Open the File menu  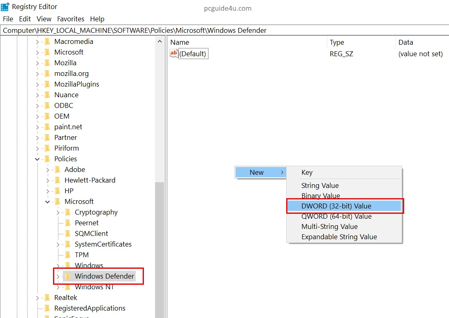tap(8, 19)
